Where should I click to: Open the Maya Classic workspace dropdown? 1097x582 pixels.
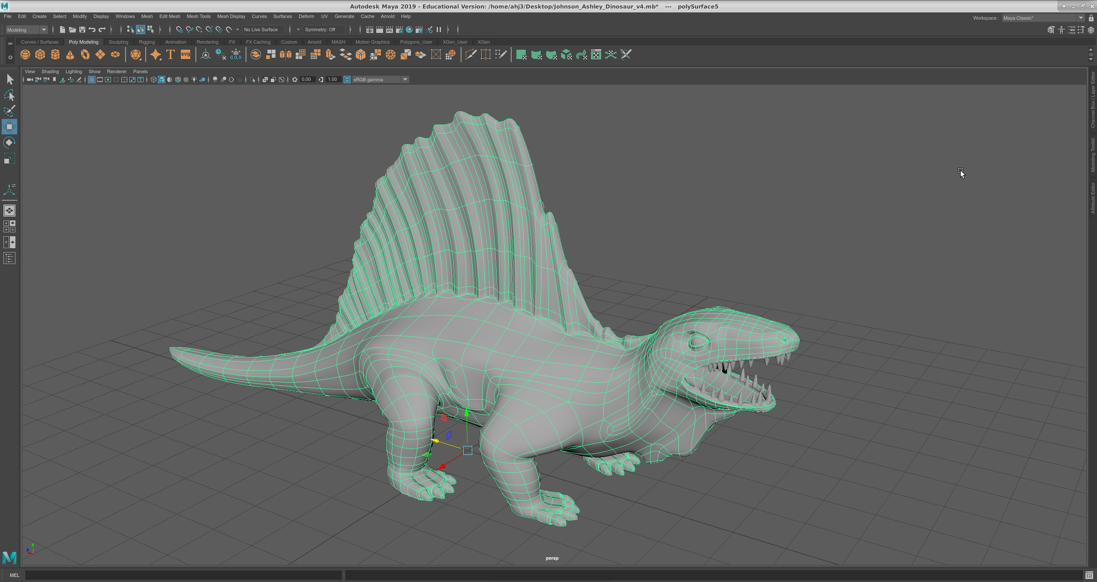coord(1080,18)
